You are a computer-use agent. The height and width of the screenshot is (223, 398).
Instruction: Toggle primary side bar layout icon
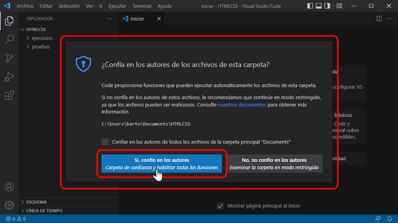coord(310,6)
